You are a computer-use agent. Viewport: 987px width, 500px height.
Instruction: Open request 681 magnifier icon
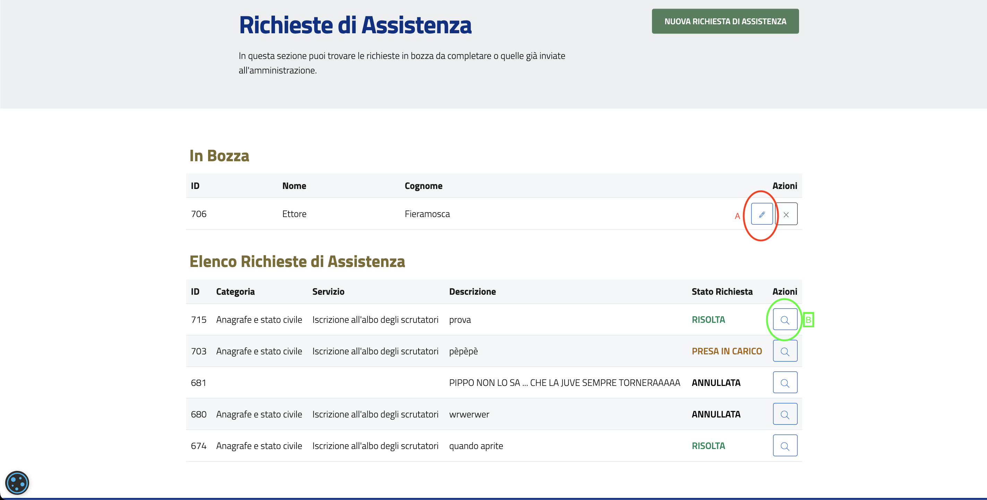785,382
